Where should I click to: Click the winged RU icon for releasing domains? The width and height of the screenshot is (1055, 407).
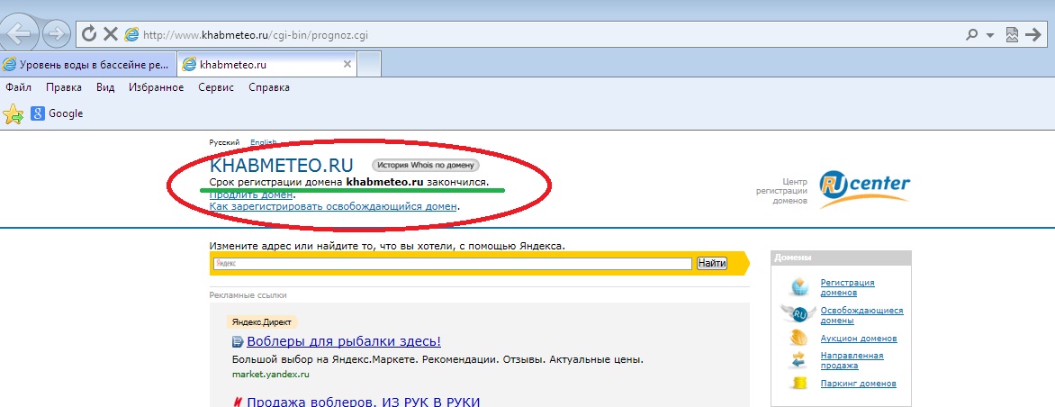(x=798, y=312)
